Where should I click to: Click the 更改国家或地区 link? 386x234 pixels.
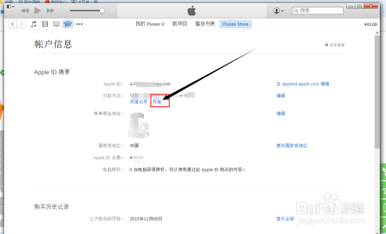click(292, 146)
